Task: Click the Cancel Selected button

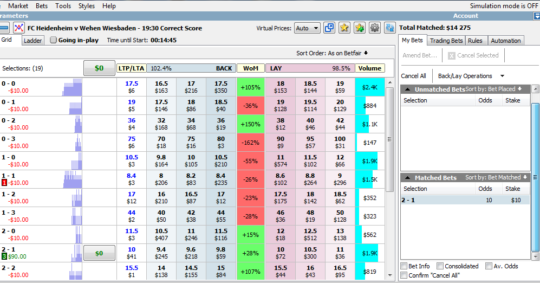Action: point(473,55)
